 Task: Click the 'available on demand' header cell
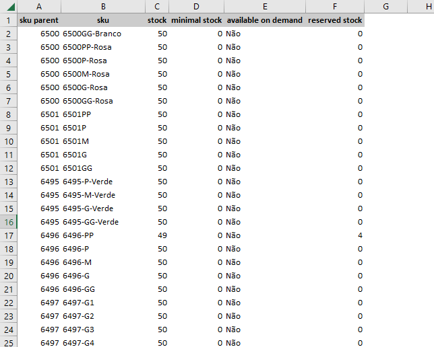[x=265, y=20]
